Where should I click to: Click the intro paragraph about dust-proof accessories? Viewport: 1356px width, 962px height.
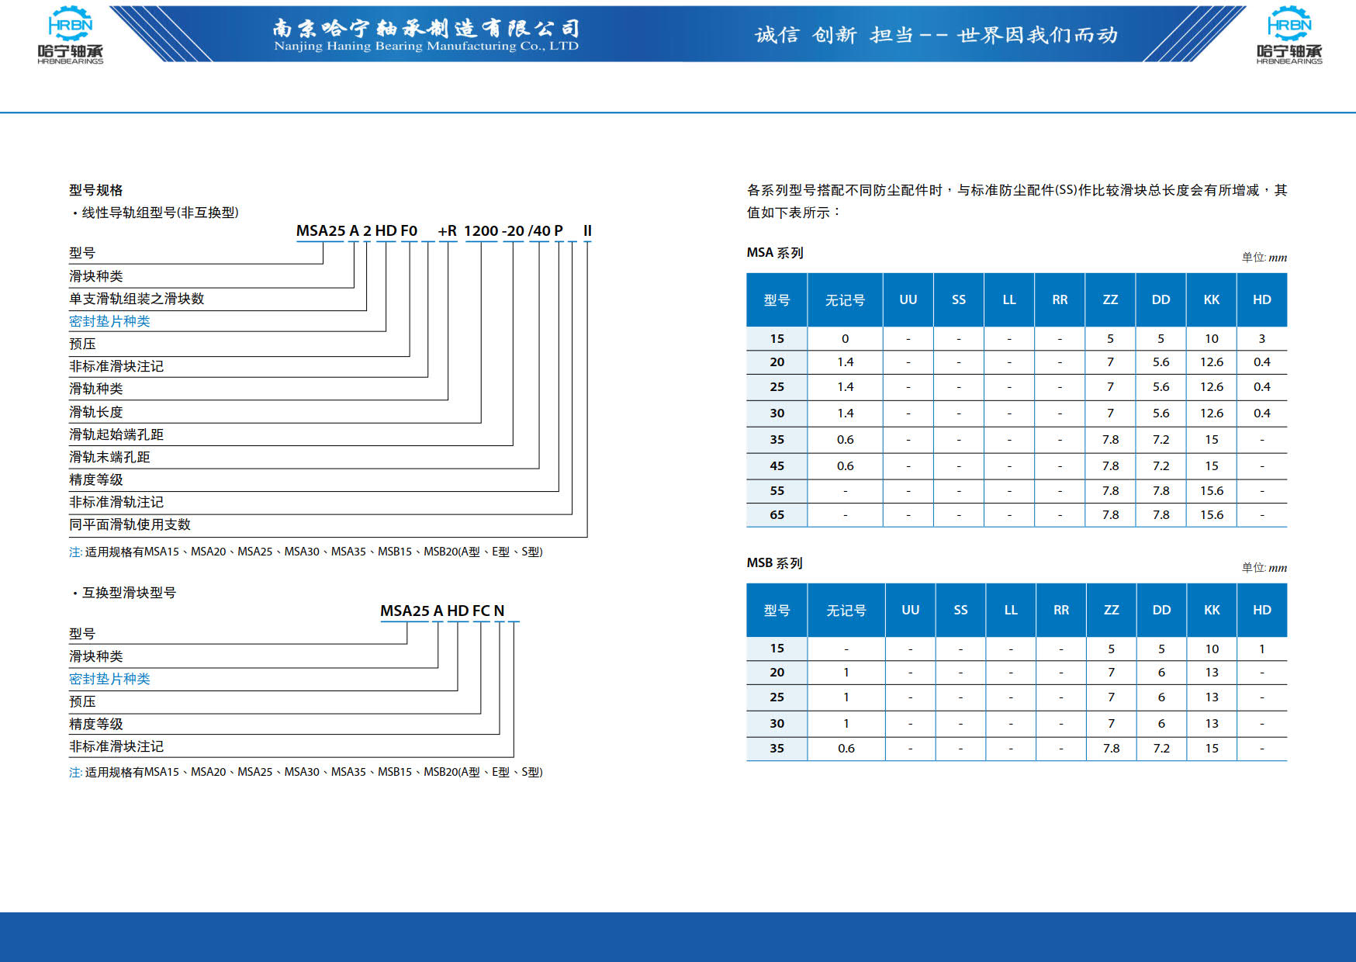1016,201
